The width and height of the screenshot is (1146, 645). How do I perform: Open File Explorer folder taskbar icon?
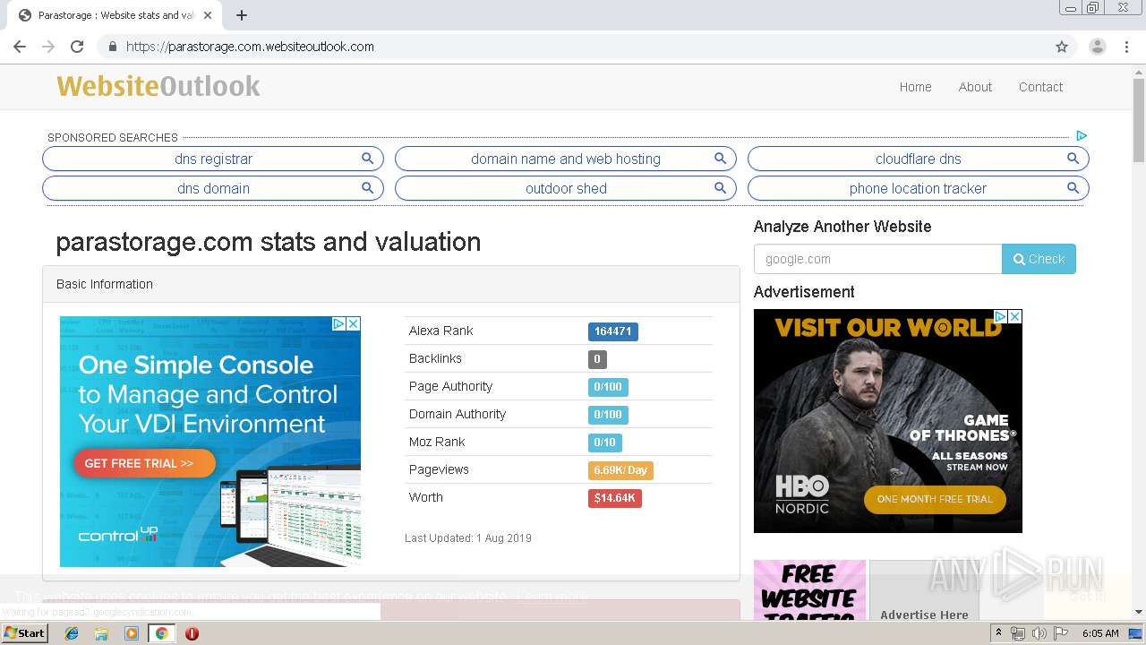point(101,633)
